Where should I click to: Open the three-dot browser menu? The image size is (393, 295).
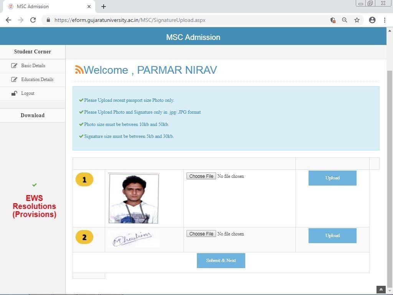pyautogui.click(x=385, y=20)
